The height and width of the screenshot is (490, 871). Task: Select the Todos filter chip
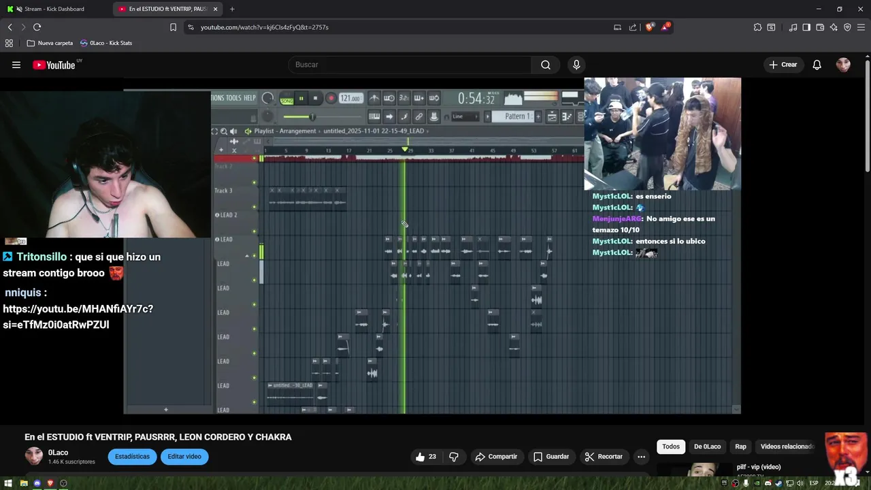click(671, 446)
